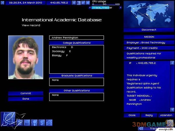This screenshot has width=175, height=131.
Task: Click the pause game speed button
Action: (74, 3)
